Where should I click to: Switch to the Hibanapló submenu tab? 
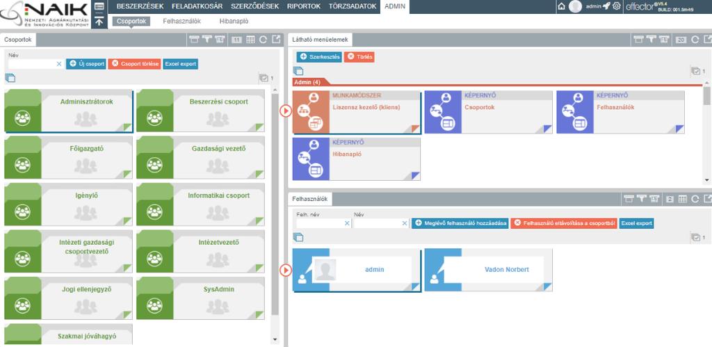[234, 22]
